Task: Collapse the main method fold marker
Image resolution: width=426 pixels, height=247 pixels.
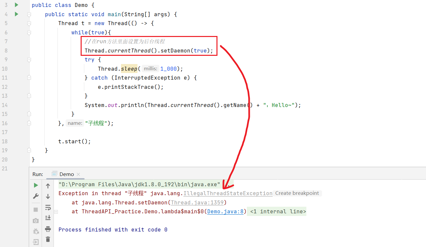Action: (x=29, y=15)
